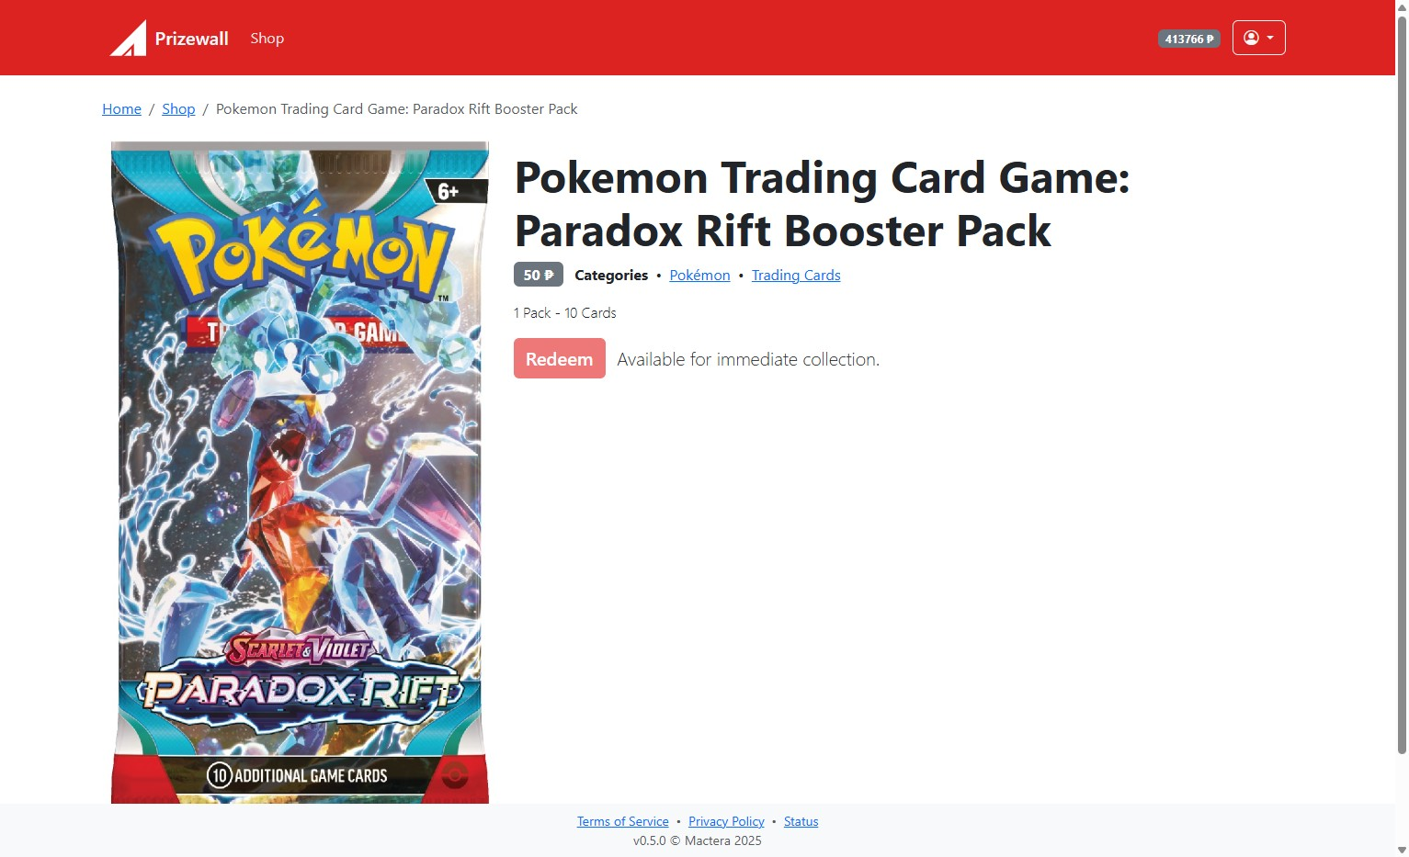This screenshot has width=1409, height=857.
Task: Click the product title heading
Action: [822, 204]
